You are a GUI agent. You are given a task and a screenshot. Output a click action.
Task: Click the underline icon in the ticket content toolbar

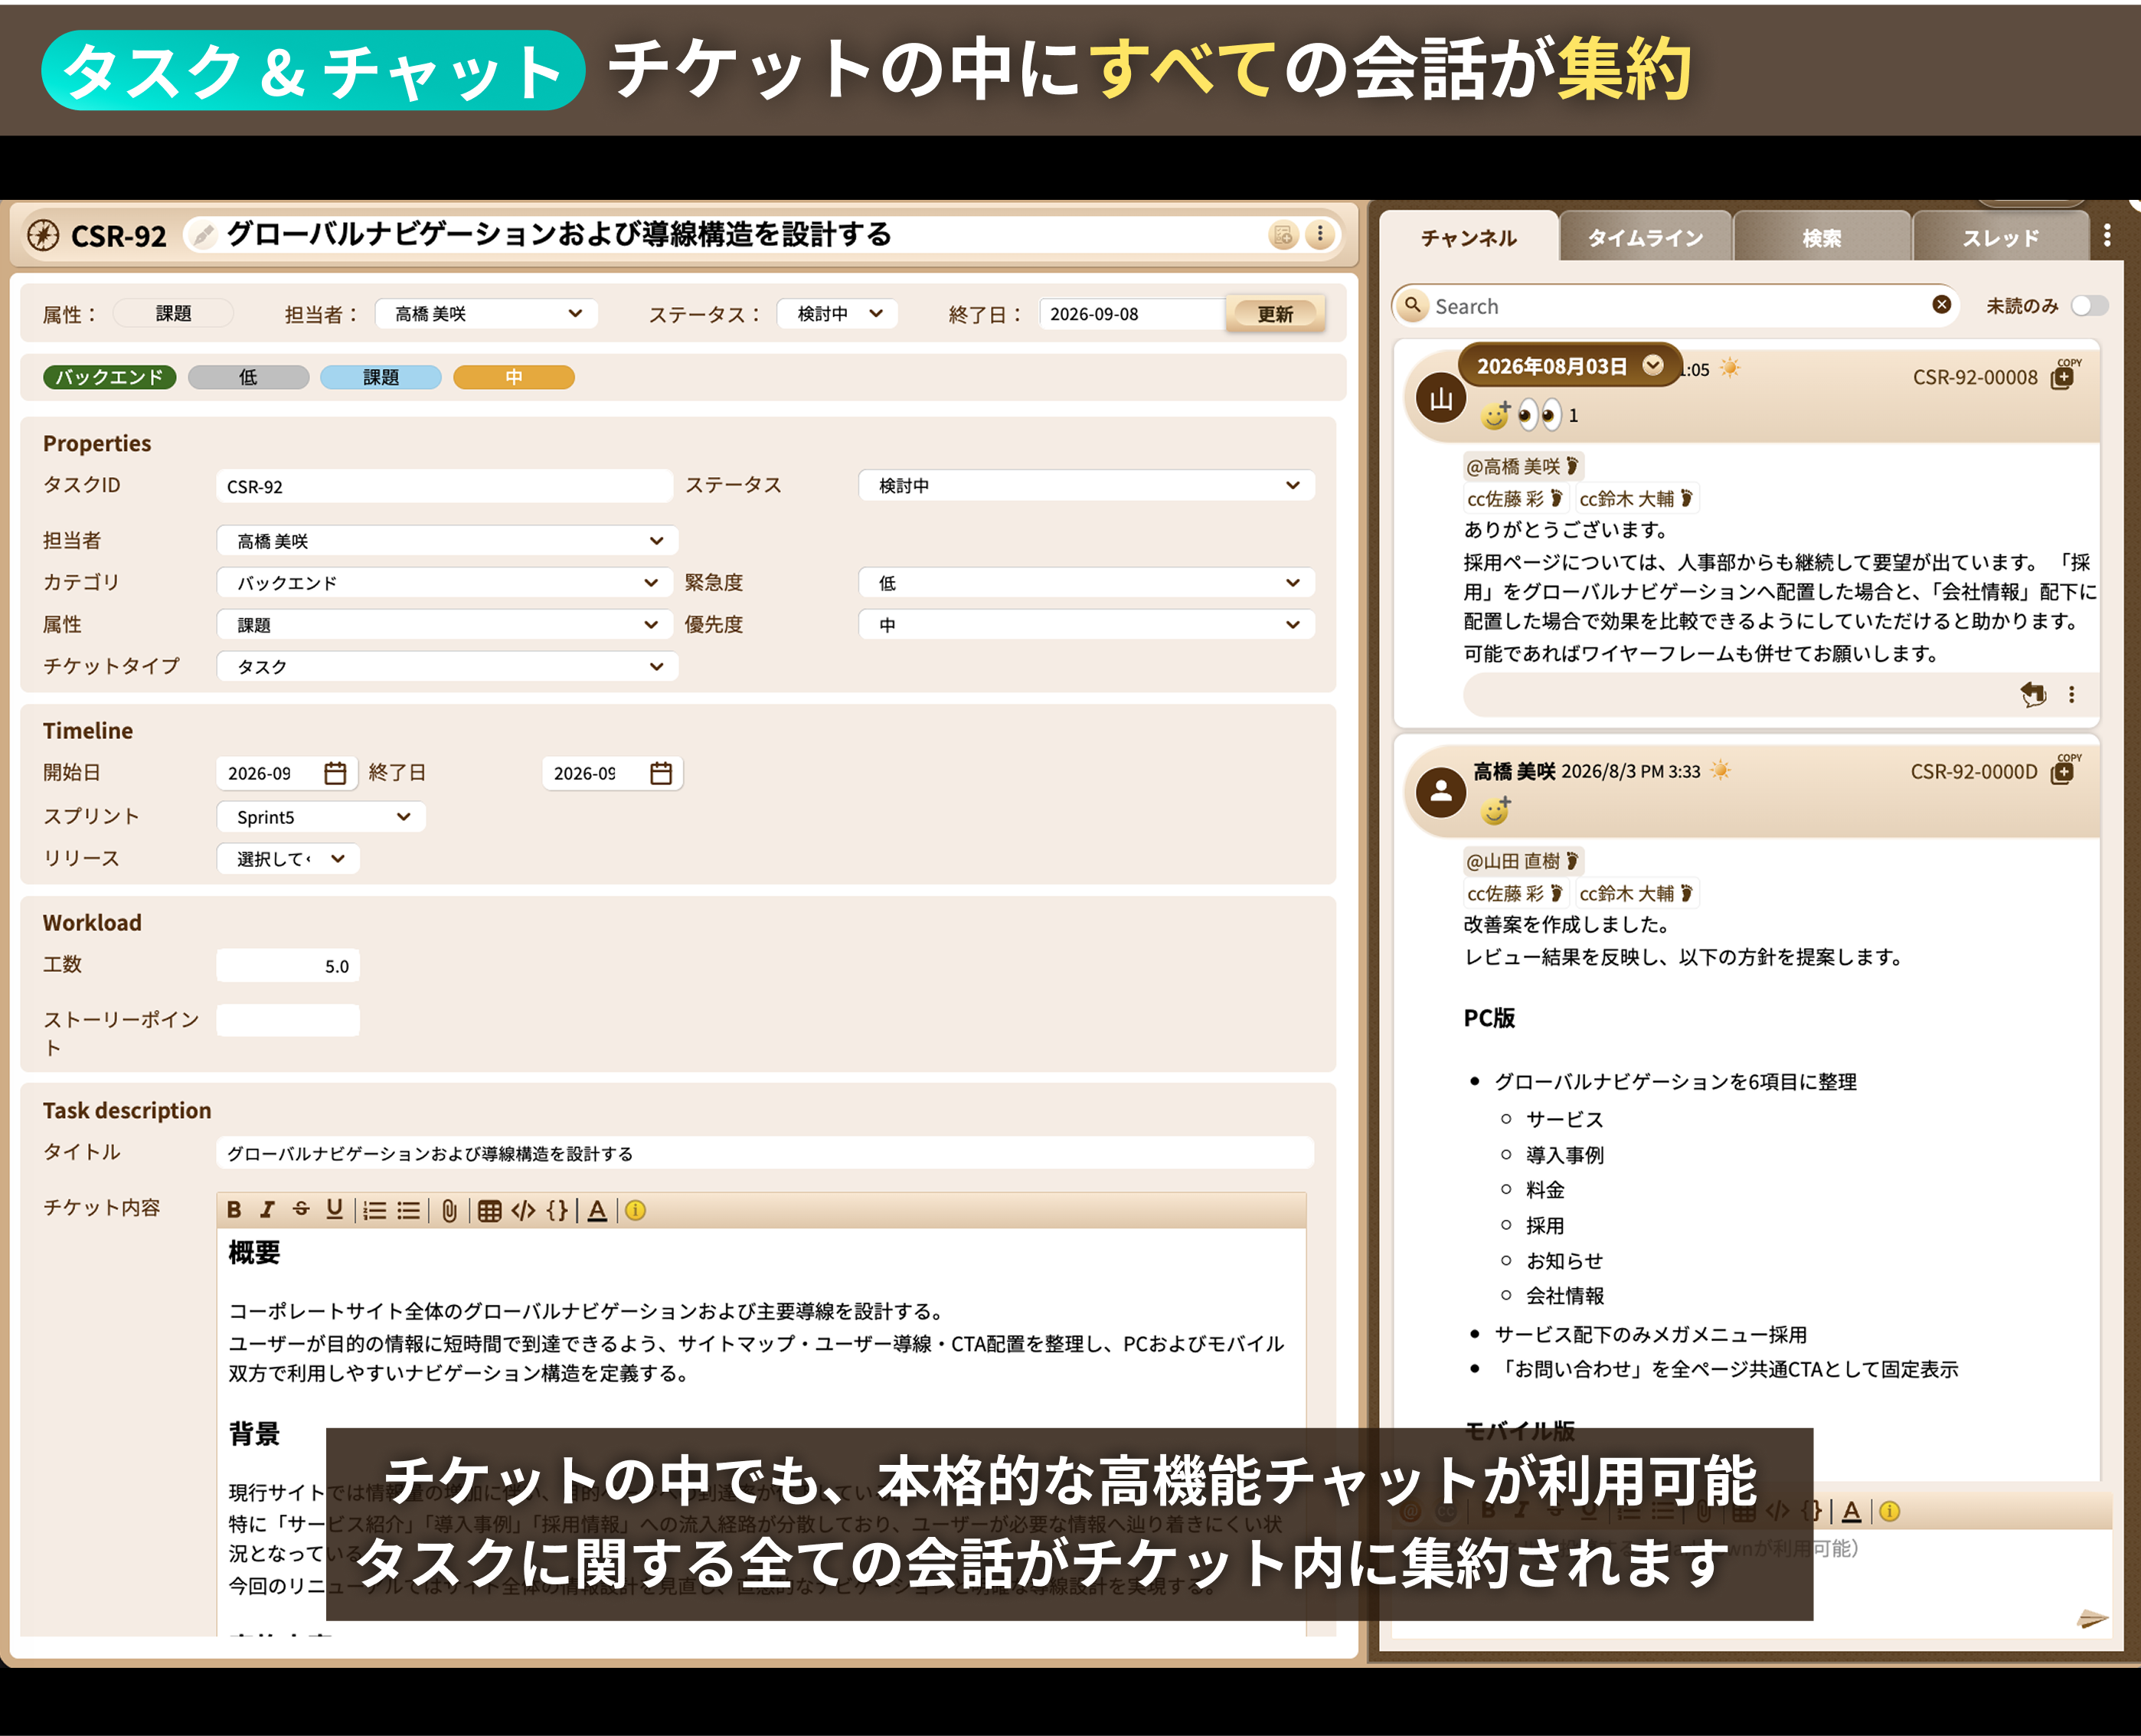335,1210
